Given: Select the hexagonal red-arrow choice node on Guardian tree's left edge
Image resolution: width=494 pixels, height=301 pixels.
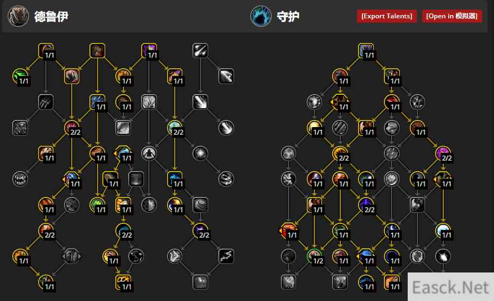Looking at the screenshot, I should tap(289, 230).
